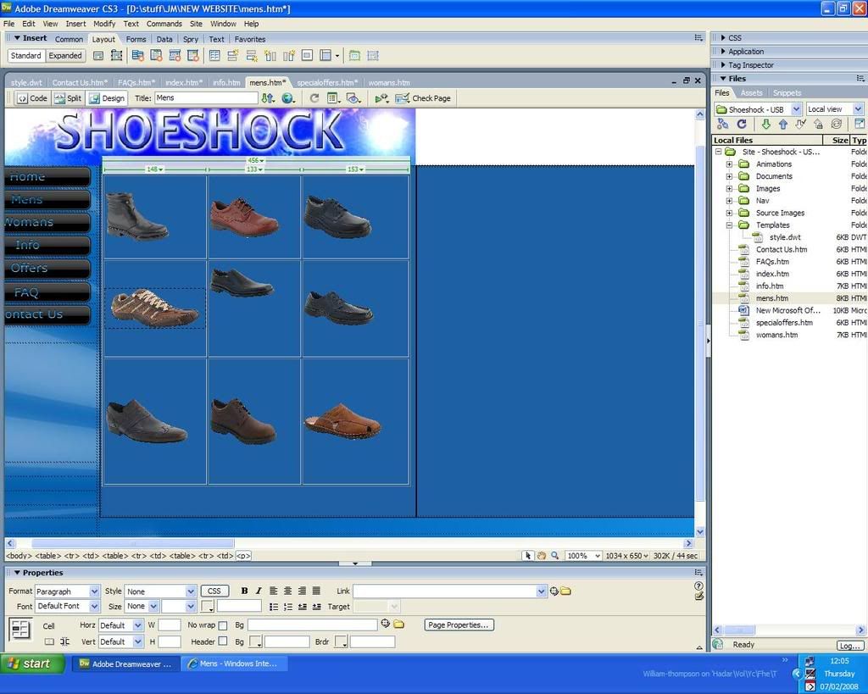Viewport: 868px width, 694px height.
Task: Refresh the Files panel list
Action: tap(742, 124)
